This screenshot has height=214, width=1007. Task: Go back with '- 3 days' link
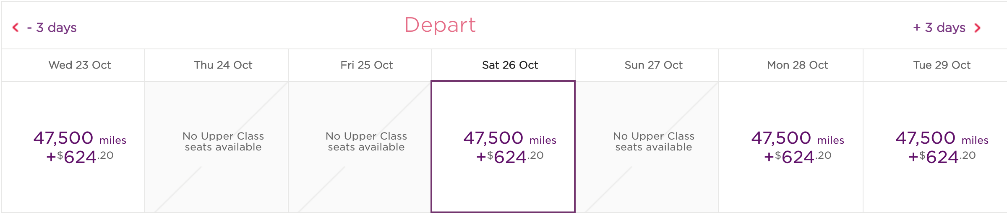pos(52,28)
